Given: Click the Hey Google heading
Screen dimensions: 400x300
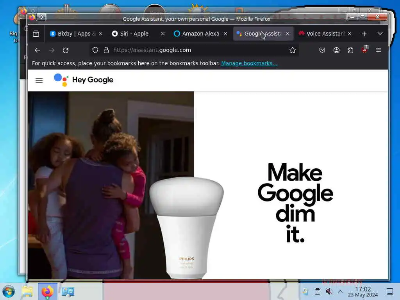Looking at the screenshot, I should click(93, 80).
